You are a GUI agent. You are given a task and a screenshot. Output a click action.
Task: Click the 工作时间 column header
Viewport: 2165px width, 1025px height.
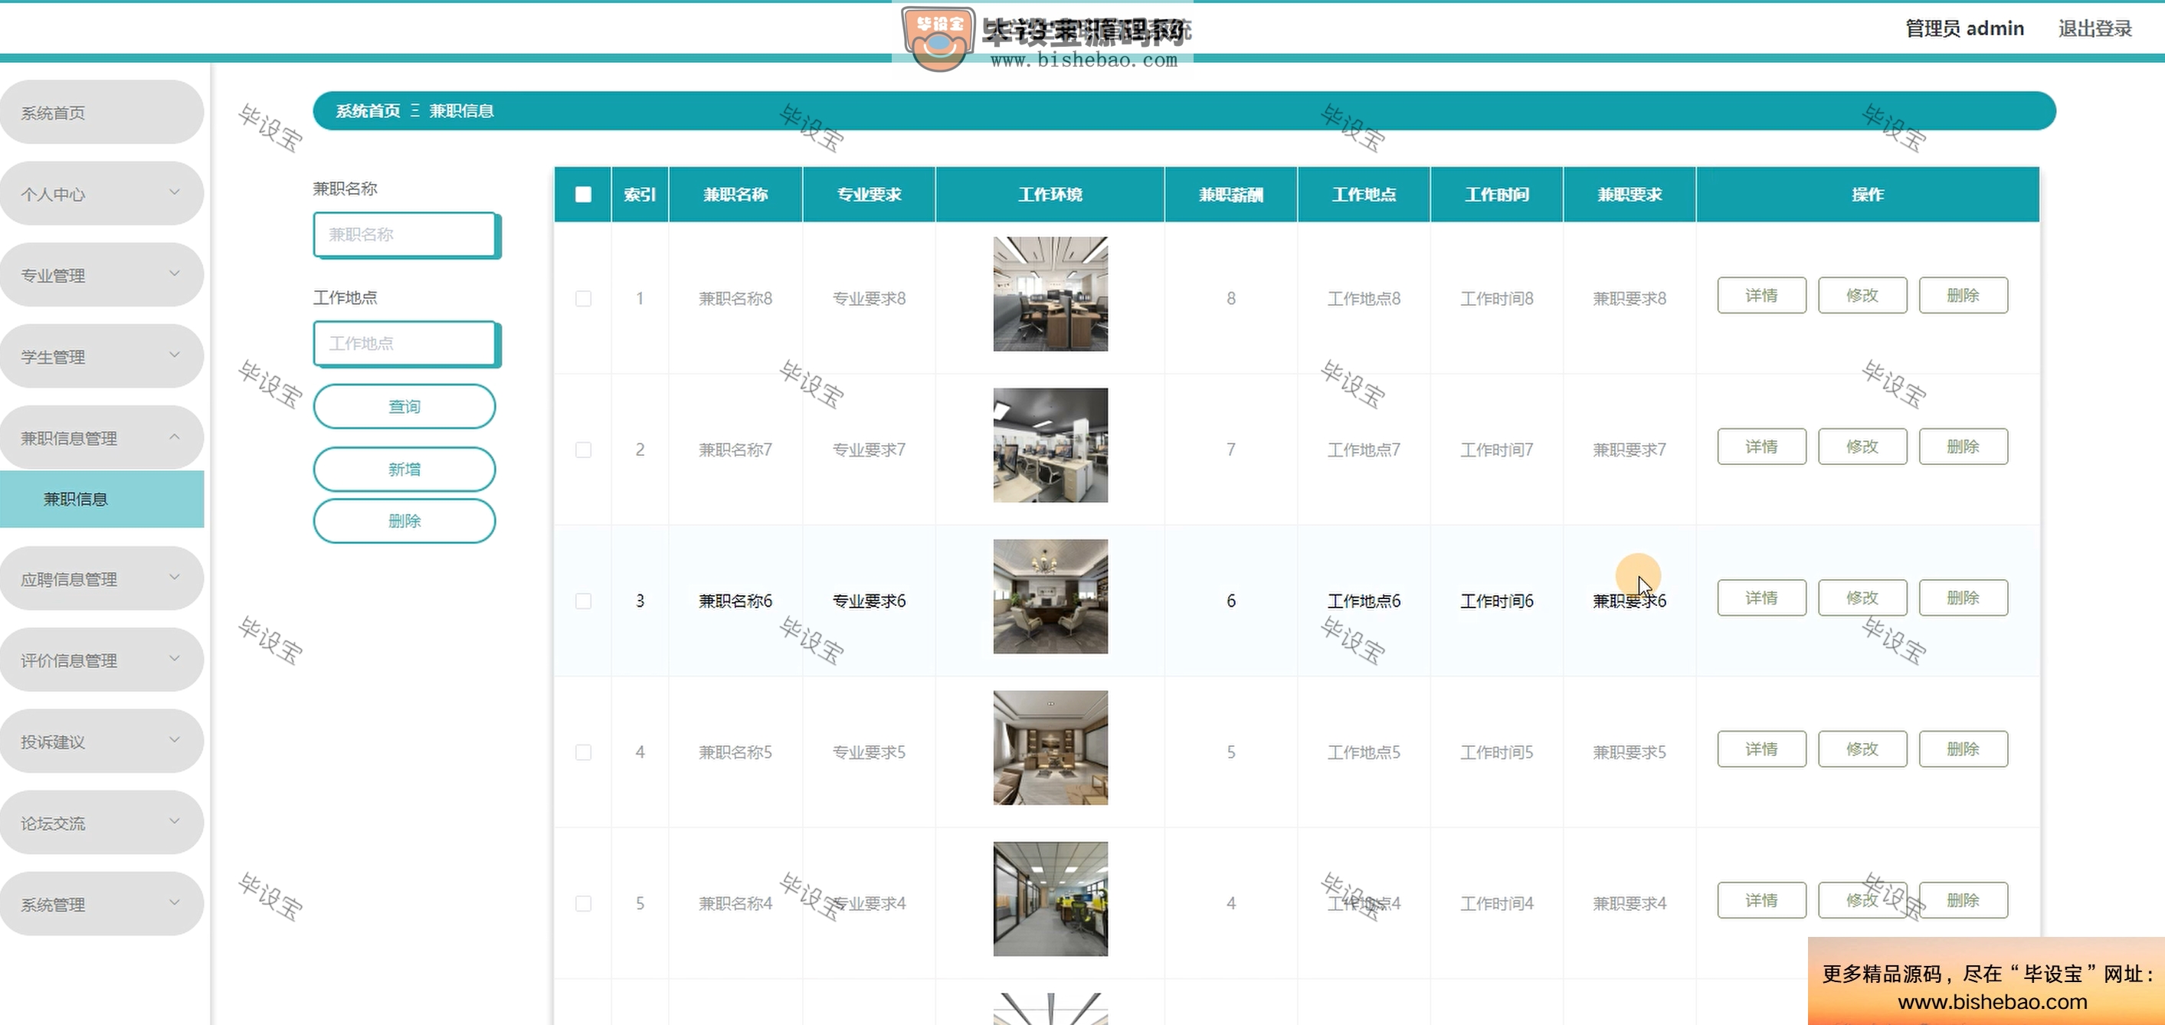1497,195
